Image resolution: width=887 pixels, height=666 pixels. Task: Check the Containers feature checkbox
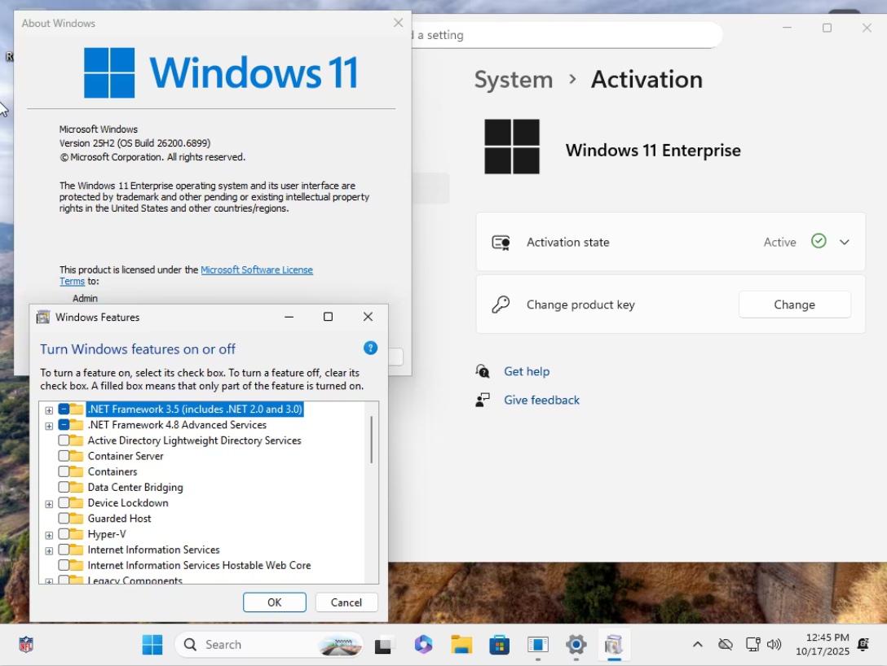64,471
